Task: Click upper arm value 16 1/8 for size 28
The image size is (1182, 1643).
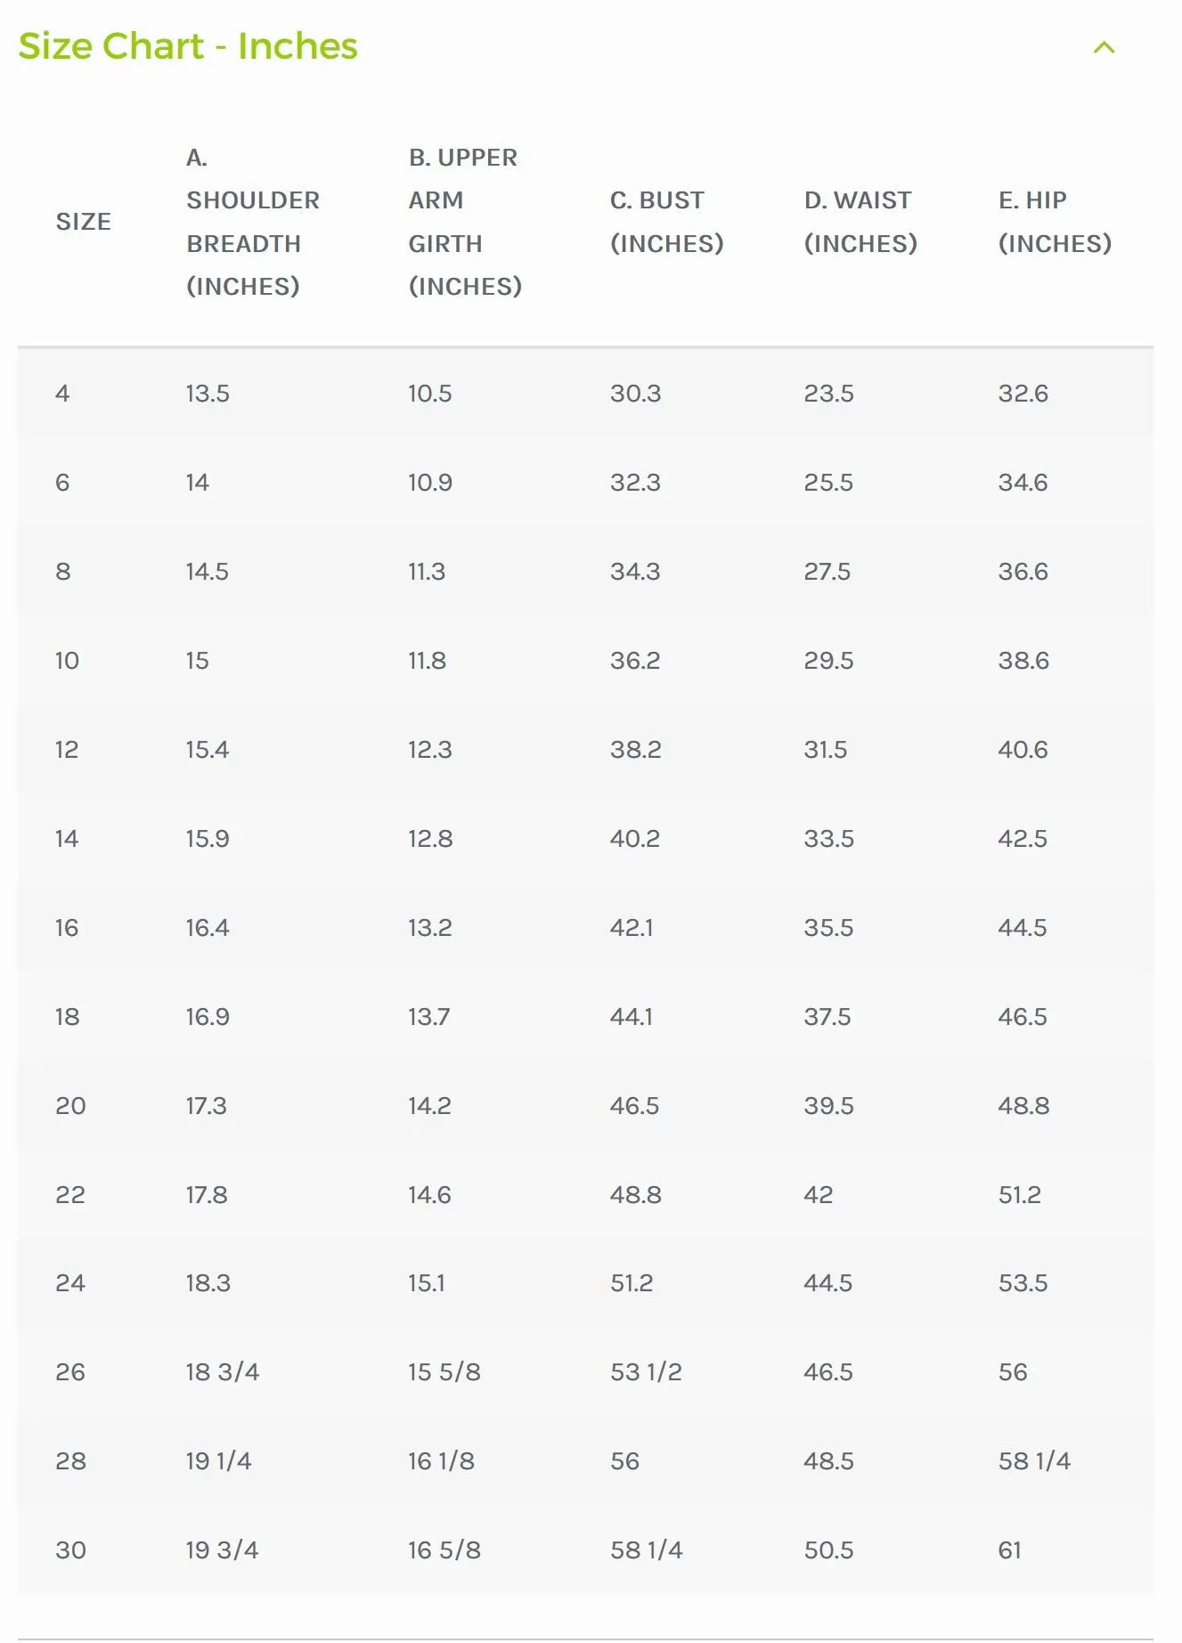Action: click(441, 1461)
